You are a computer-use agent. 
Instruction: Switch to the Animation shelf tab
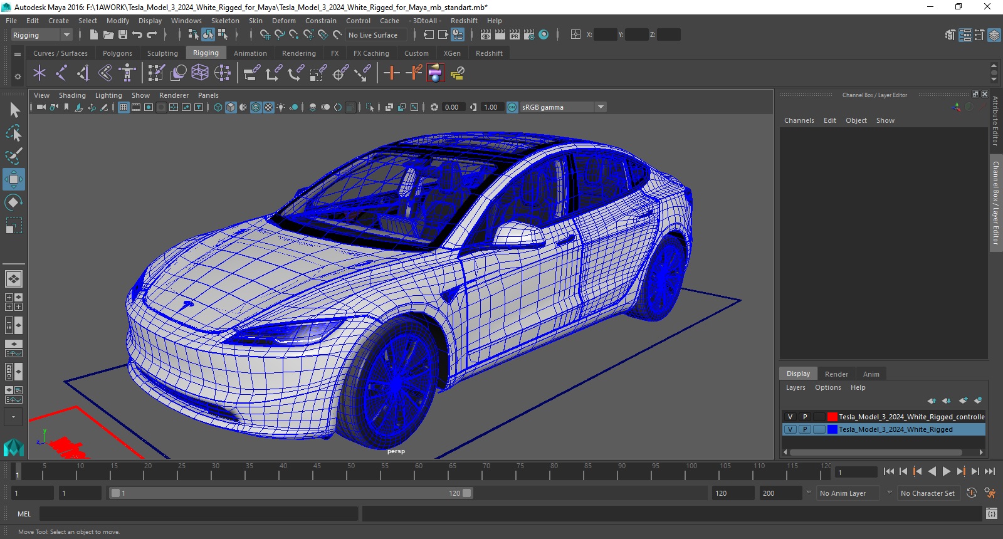click(x=250, y=53)
